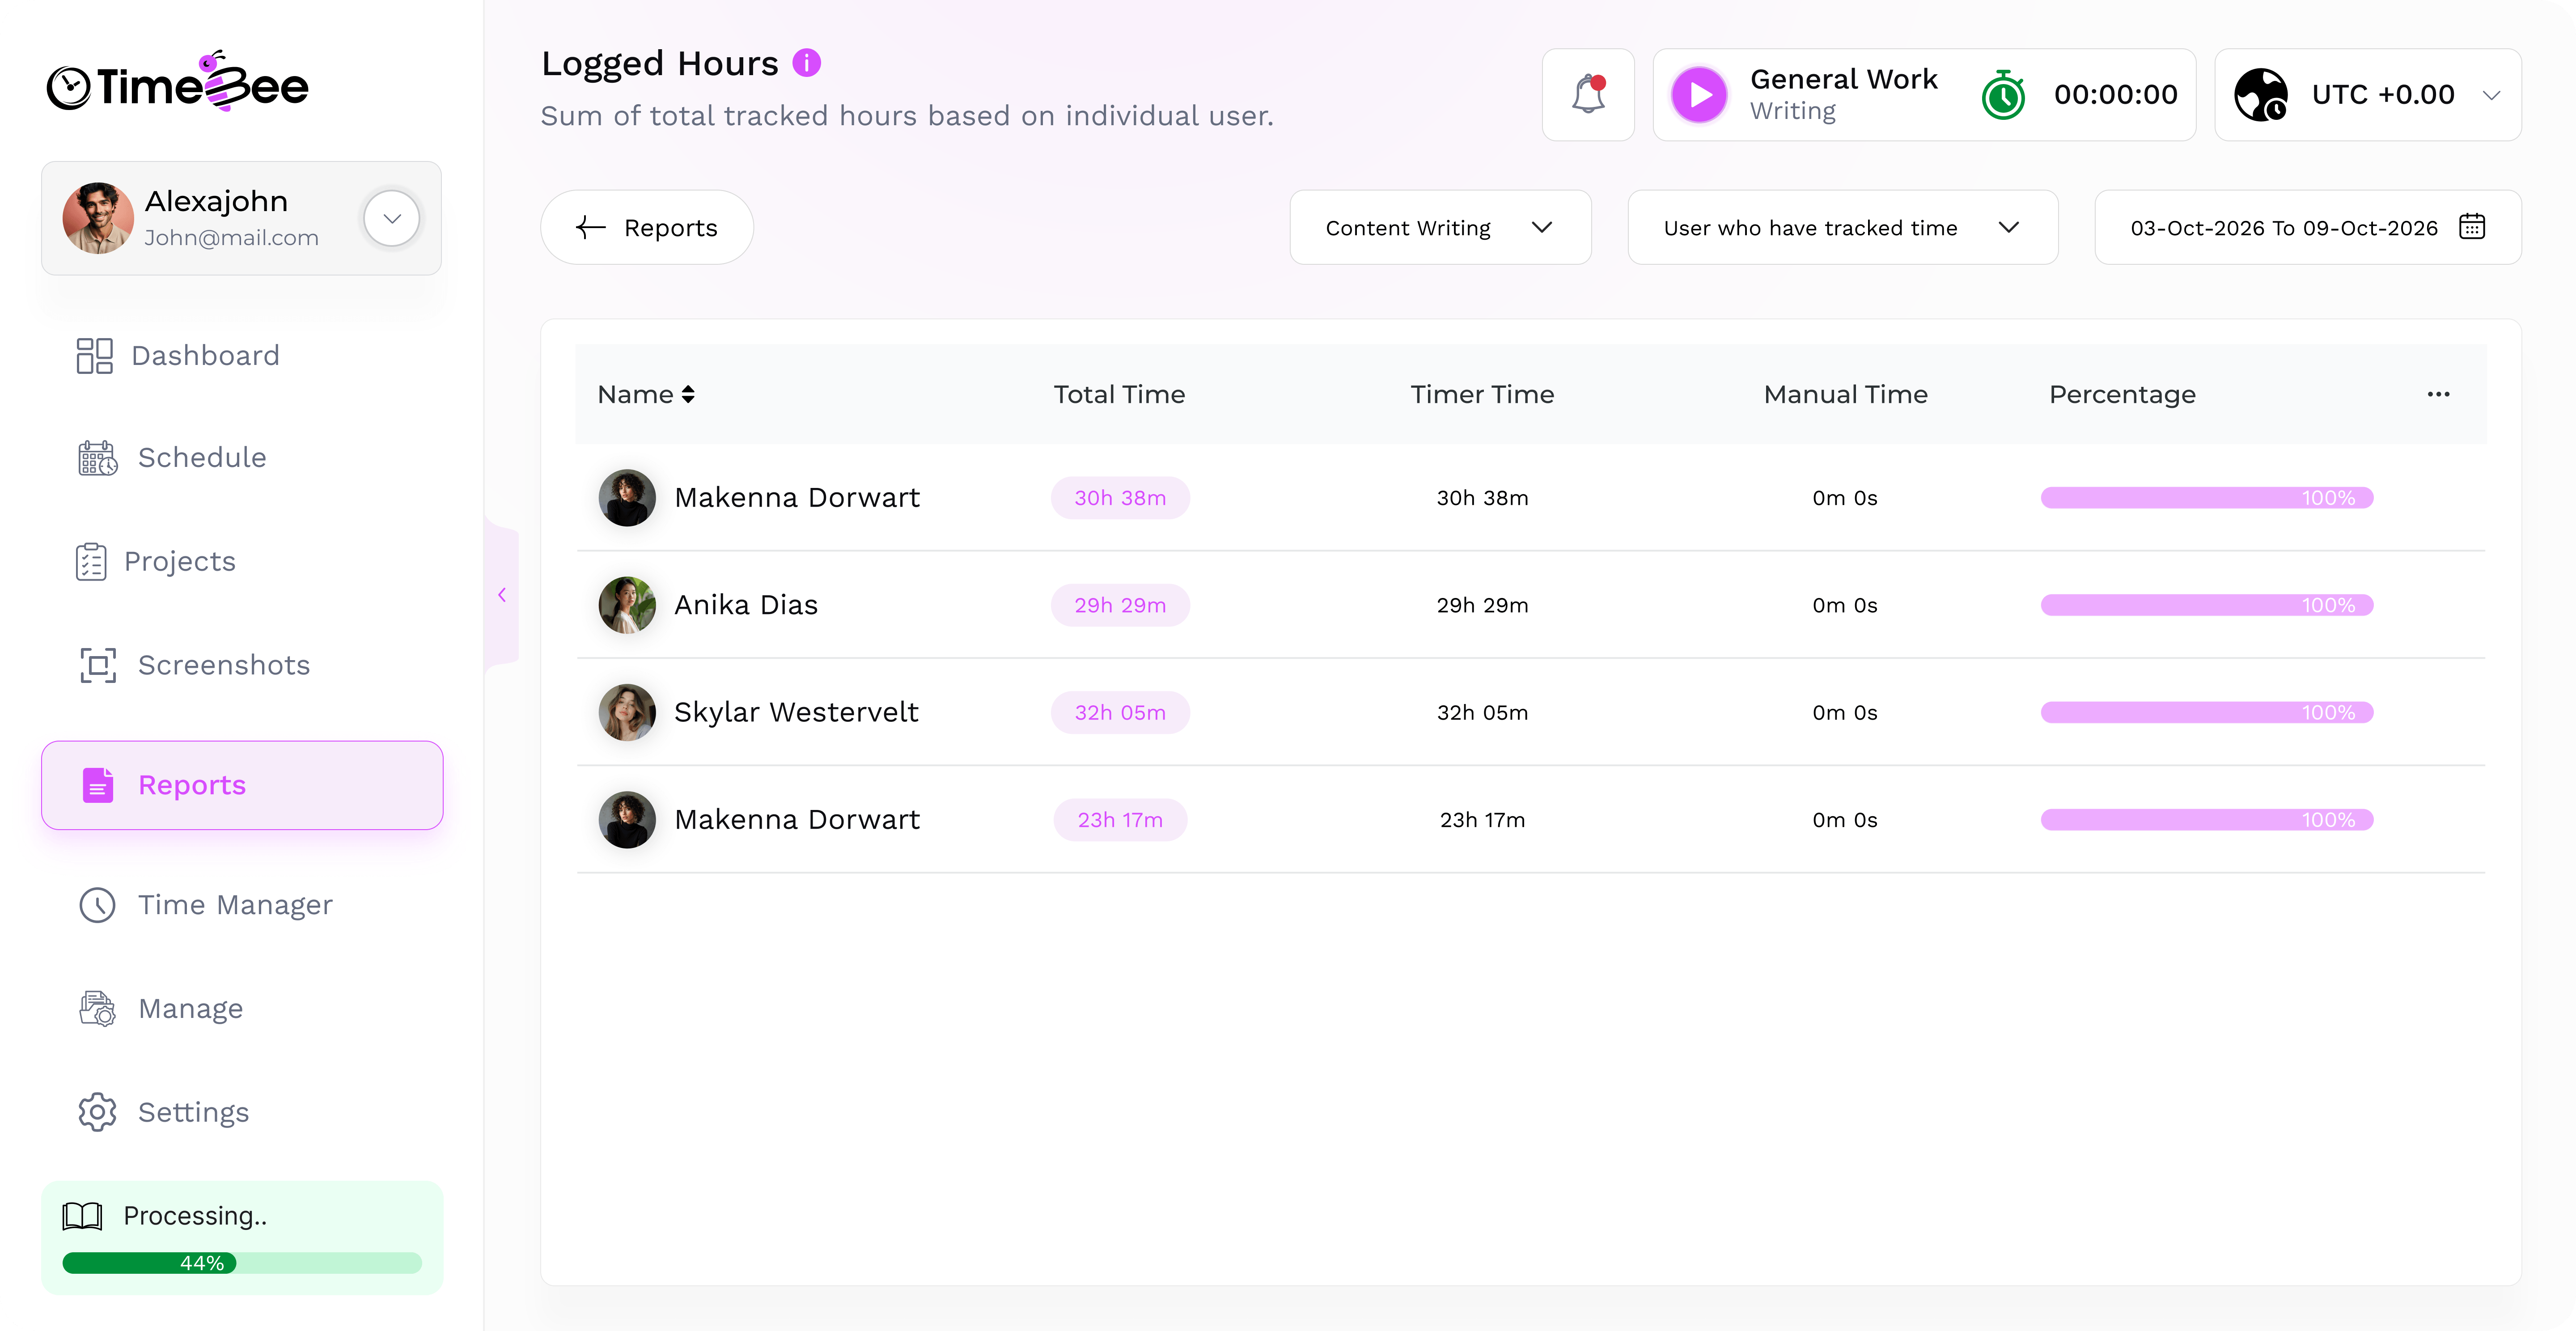2576x1331 pixels.
Task: Click the 23h 17m total time badge
Action: click(1120, 820)
